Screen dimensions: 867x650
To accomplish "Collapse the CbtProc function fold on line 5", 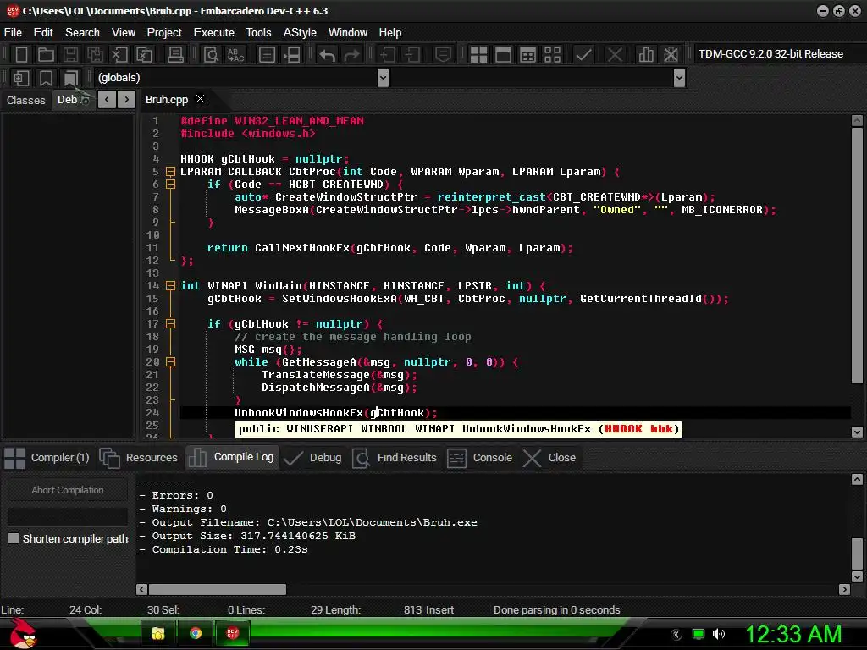I will click(171, 172).
